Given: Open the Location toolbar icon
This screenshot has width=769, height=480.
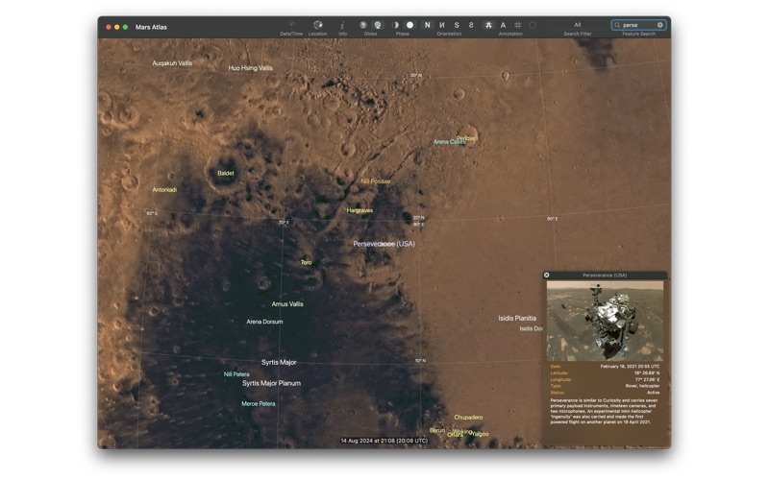Looking at the screenshot, I should [x=318, y=25].
